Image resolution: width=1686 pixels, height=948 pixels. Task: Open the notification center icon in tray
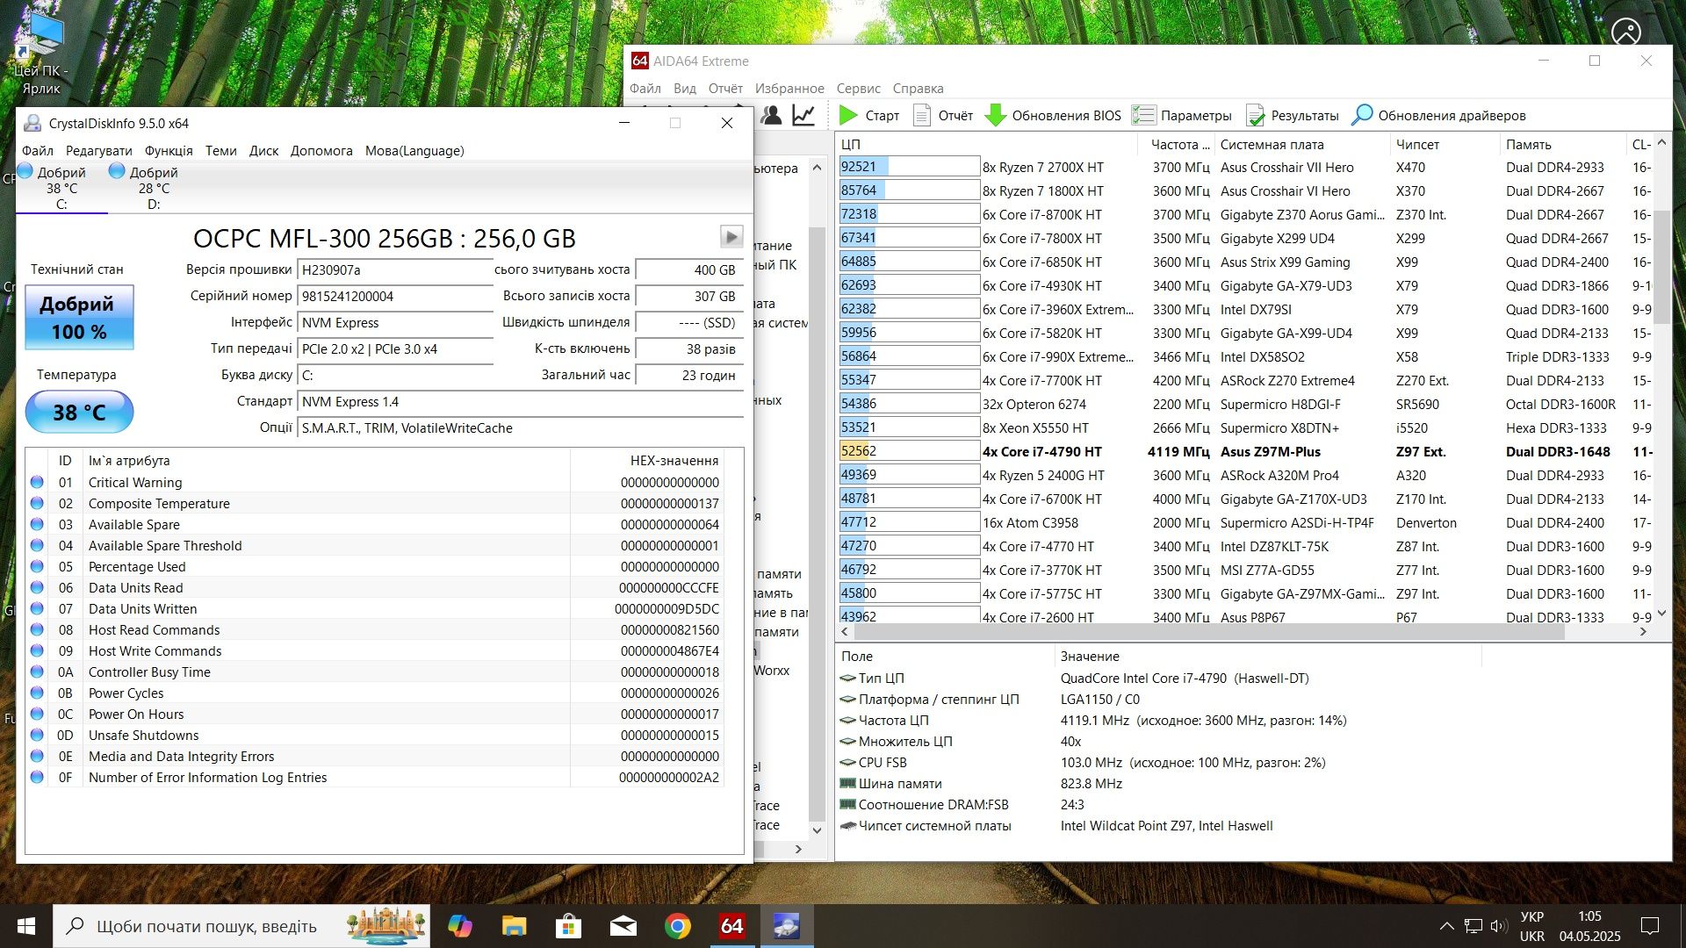(x=1650, y=926)
